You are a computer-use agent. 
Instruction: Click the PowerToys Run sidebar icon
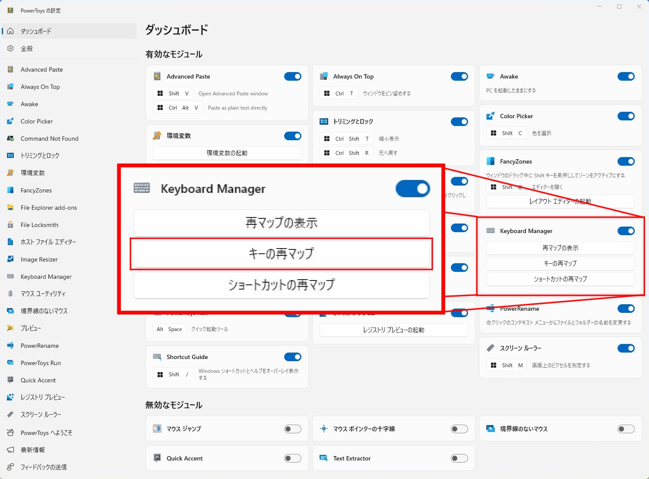[x=10, y=363]
